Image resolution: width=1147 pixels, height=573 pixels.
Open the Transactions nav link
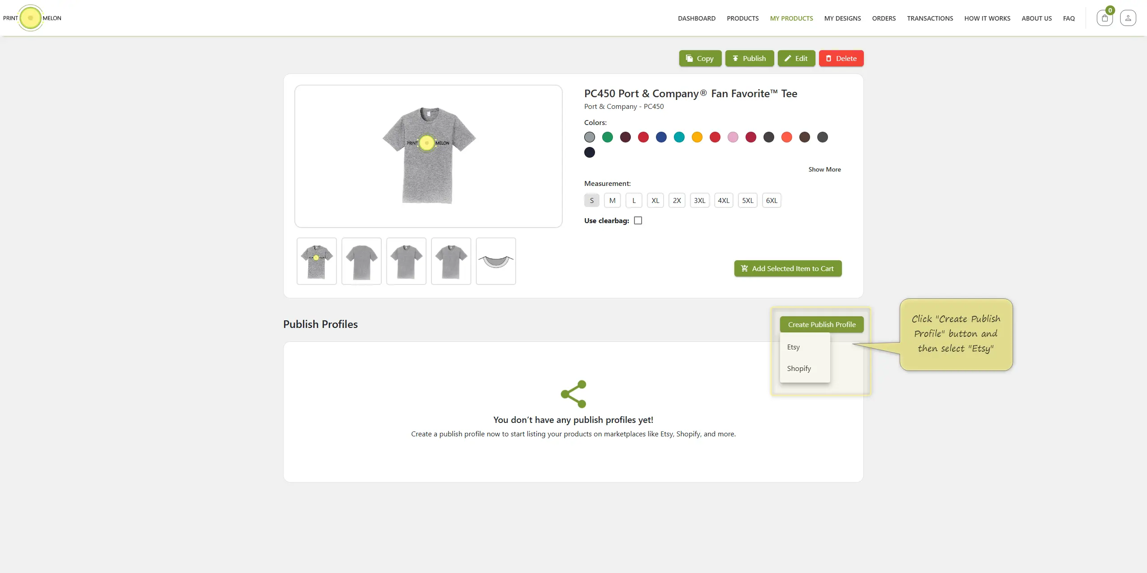pyautogui.click(x=930, y=18)
